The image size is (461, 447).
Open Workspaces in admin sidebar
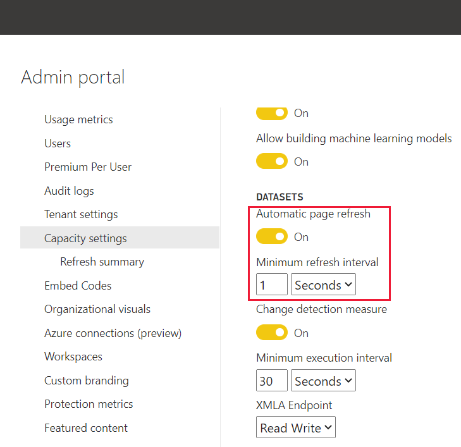[x=73, y=357]
